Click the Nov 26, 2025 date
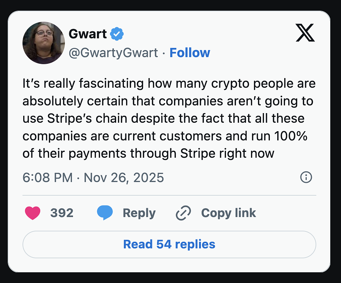Image resolution: width=341 pixels, height=283 pixels. pos(123,178)
